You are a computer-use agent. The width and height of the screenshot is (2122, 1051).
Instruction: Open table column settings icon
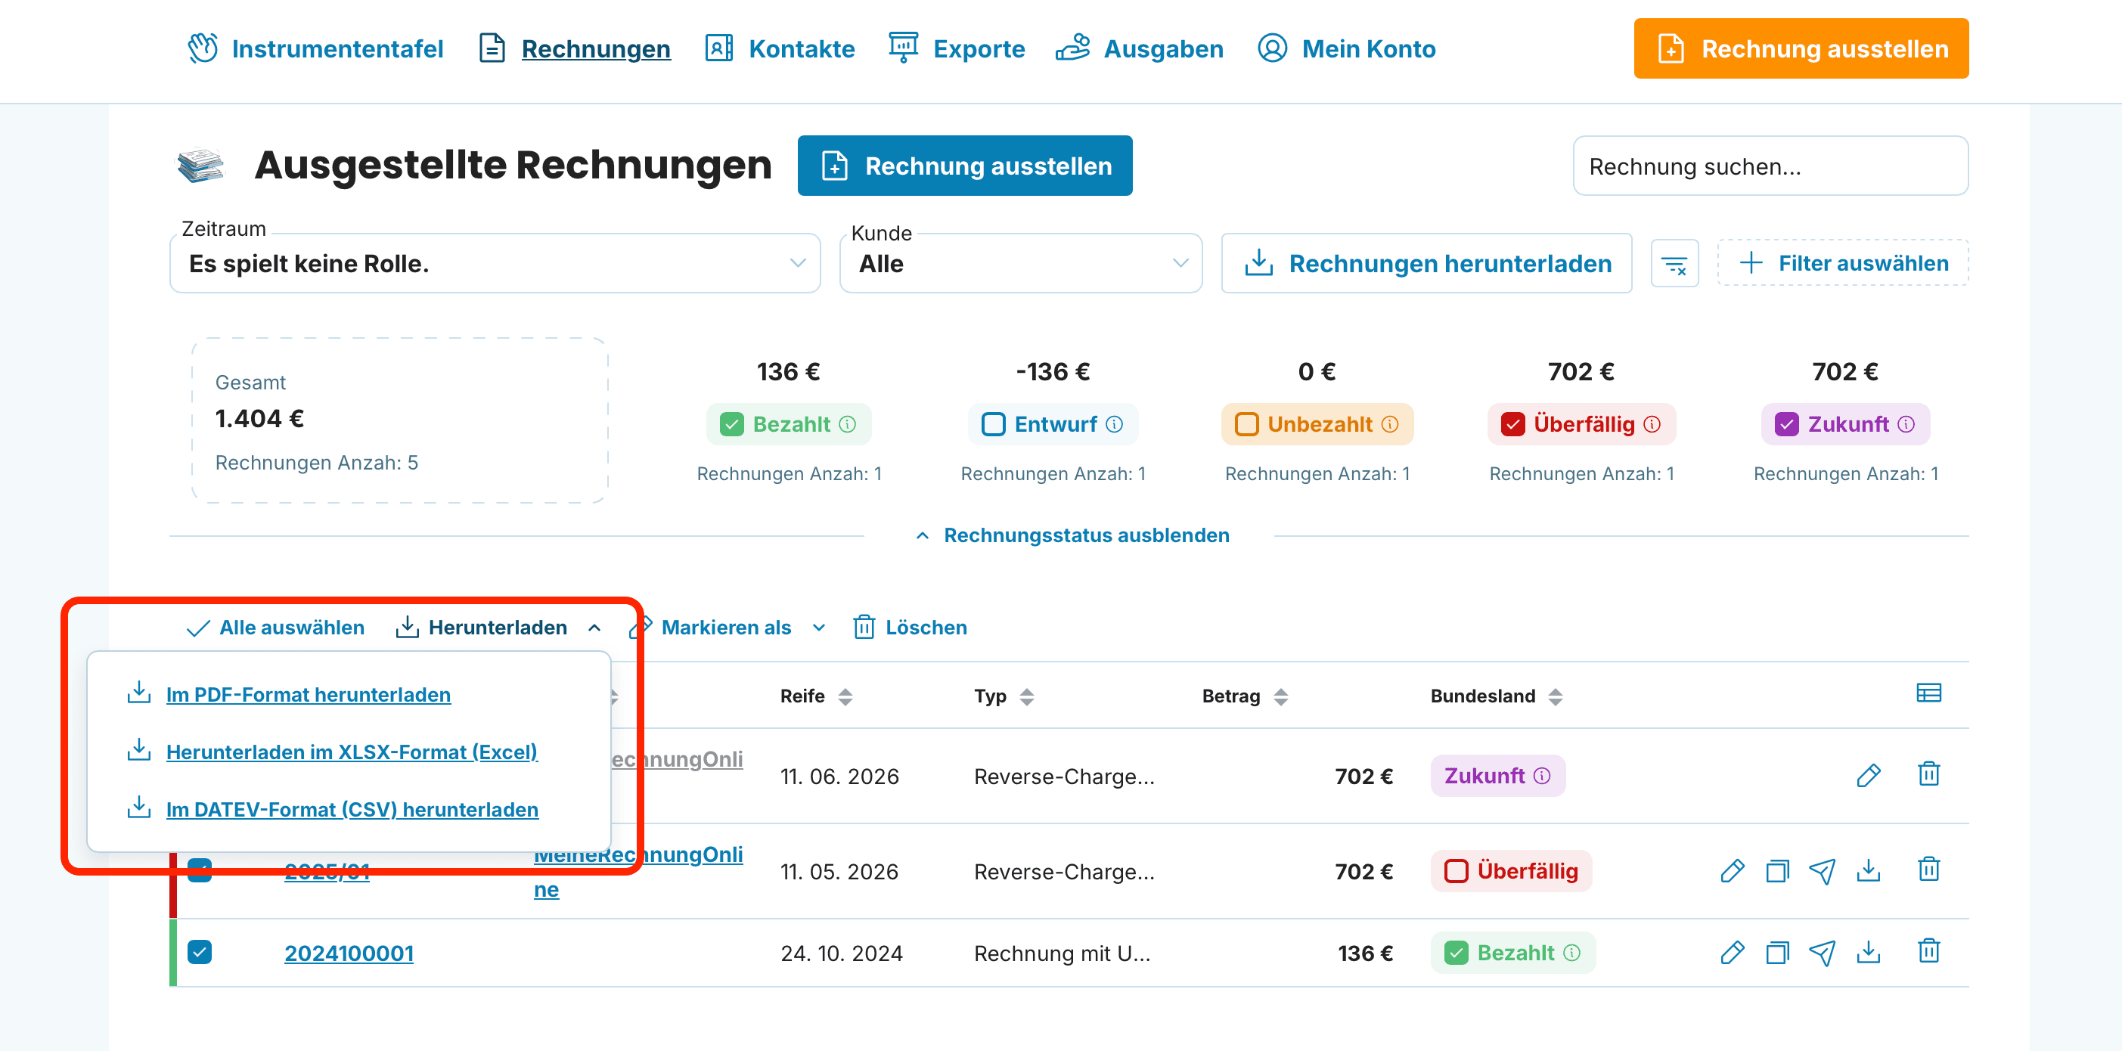(x=1928, y=693)
